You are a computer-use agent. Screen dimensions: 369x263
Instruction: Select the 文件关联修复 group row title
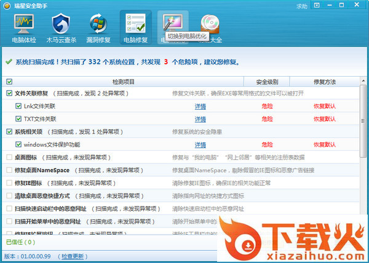(x=31, y=93)
